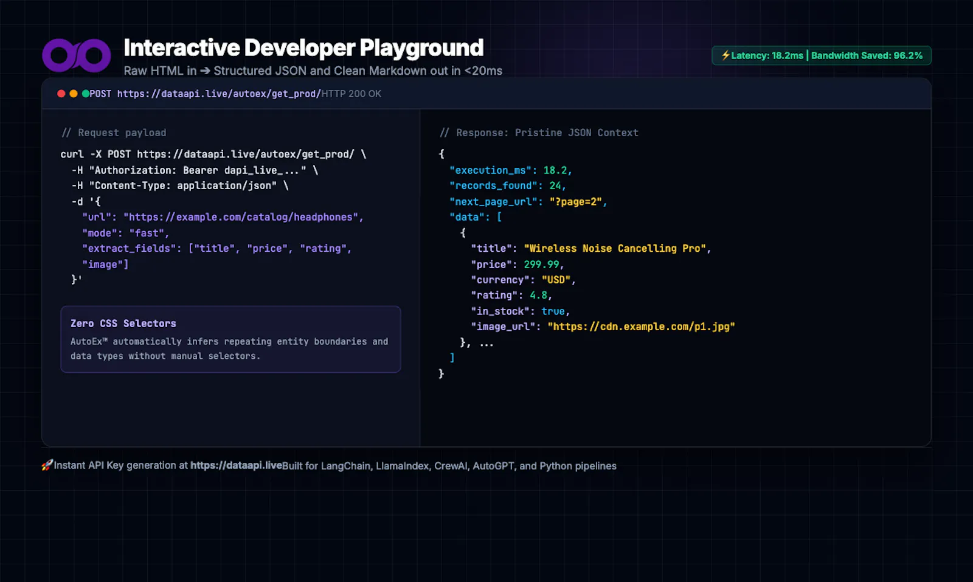Click the "records_found": 24 line
This screenshot has height=582, width=973.
(508, 185)
